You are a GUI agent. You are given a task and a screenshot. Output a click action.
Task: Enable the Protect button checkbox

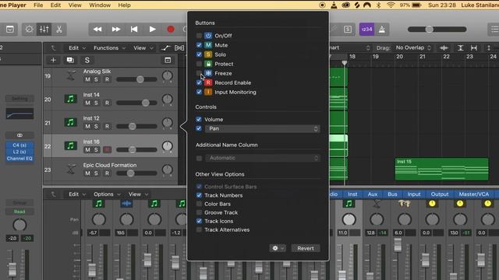click(x=199, y=64)
